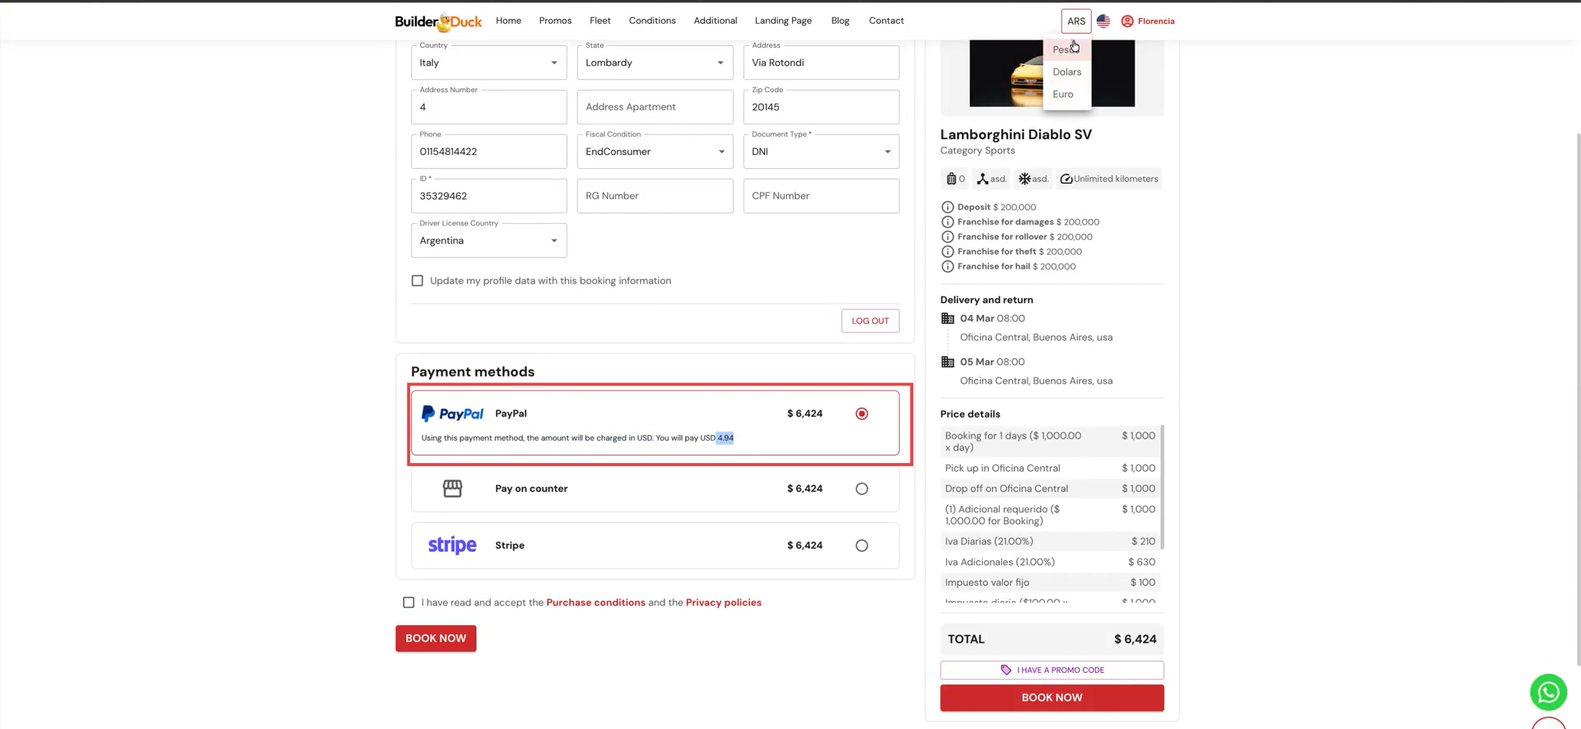
Task: Click the US flag language icon
Action: (x=1103, y=21)
